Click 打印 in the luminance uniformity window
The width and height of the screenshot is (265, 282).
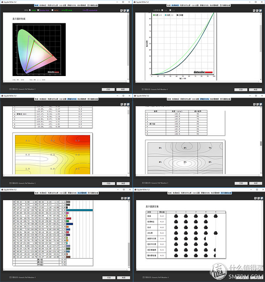coord(241,183)
